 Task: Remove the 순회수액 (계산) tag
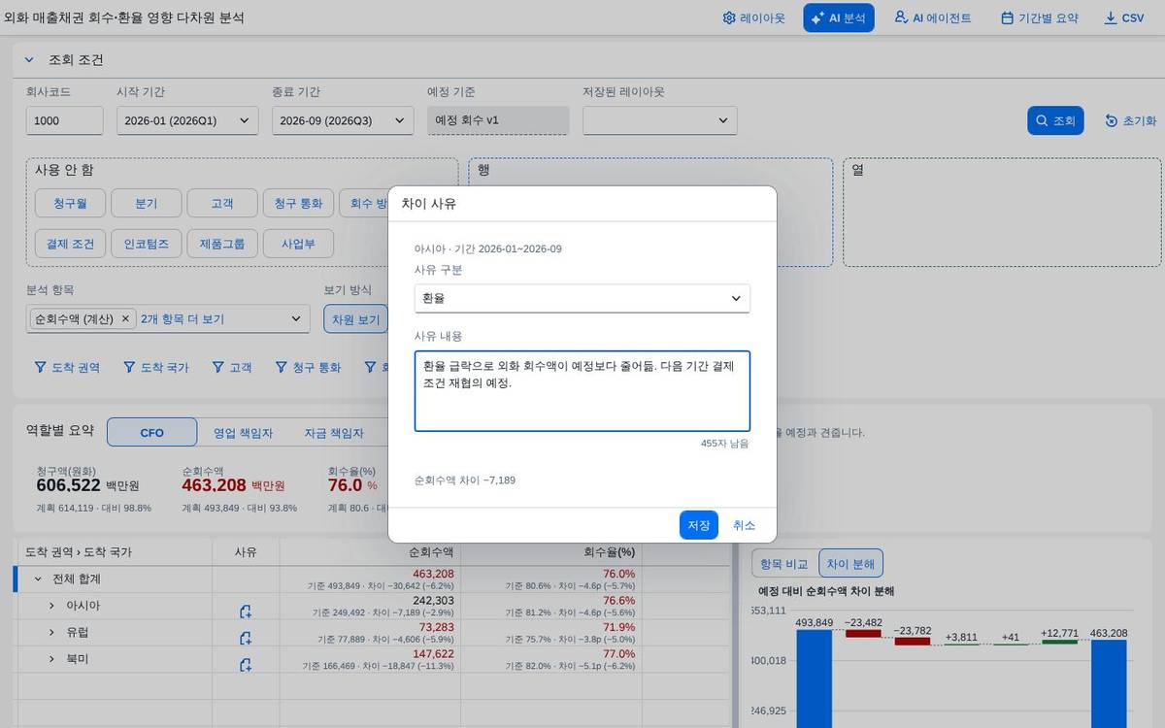[x=126, y=318]
